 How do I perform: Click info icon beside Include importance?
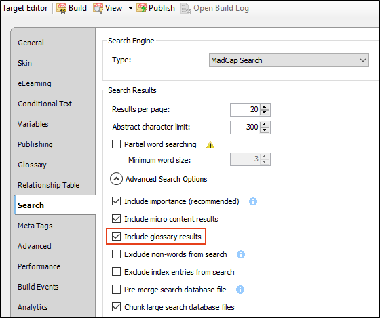tap(253, 201)
